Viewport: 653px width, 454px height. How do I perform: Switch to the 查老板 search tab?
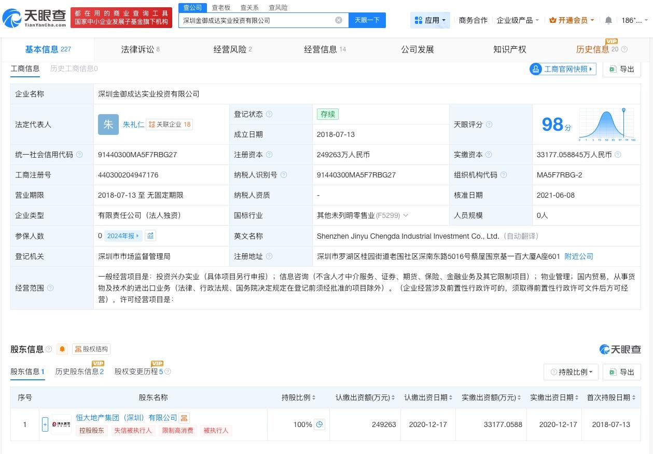[x=221, y=7]
